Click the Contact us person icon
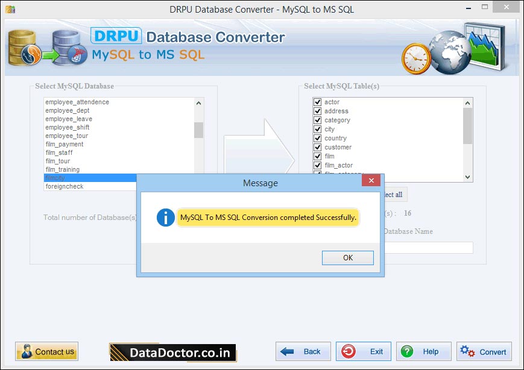The image size is (524, 370). tap(27, 351)
